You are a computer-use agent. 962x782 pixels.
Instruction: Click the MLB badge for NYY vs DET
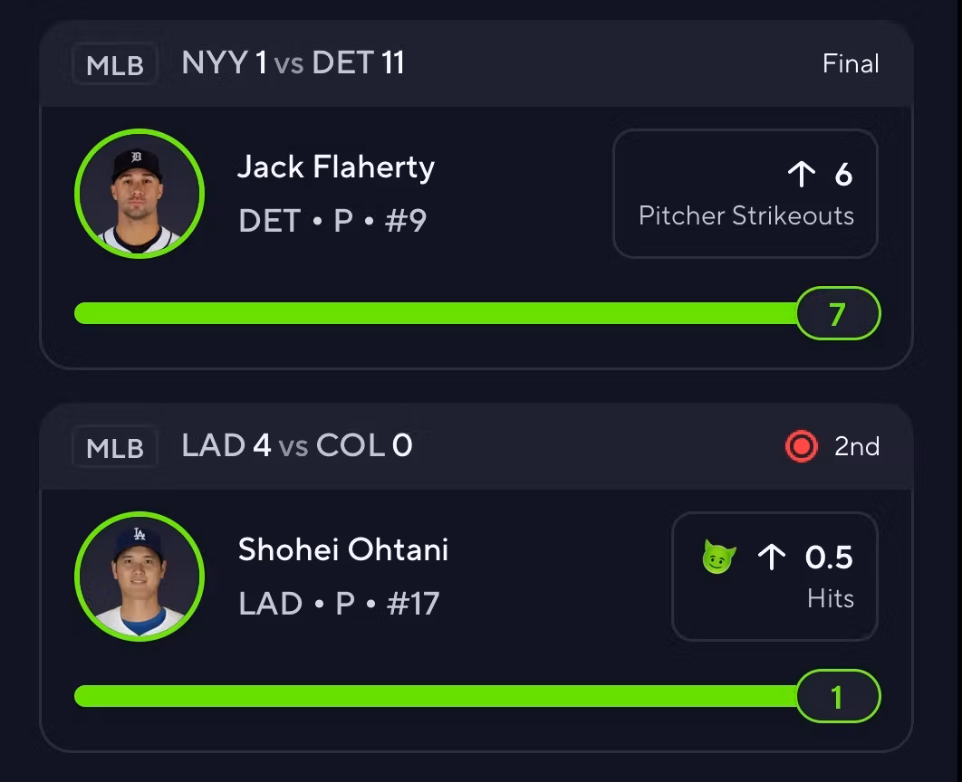click(115, 65)
